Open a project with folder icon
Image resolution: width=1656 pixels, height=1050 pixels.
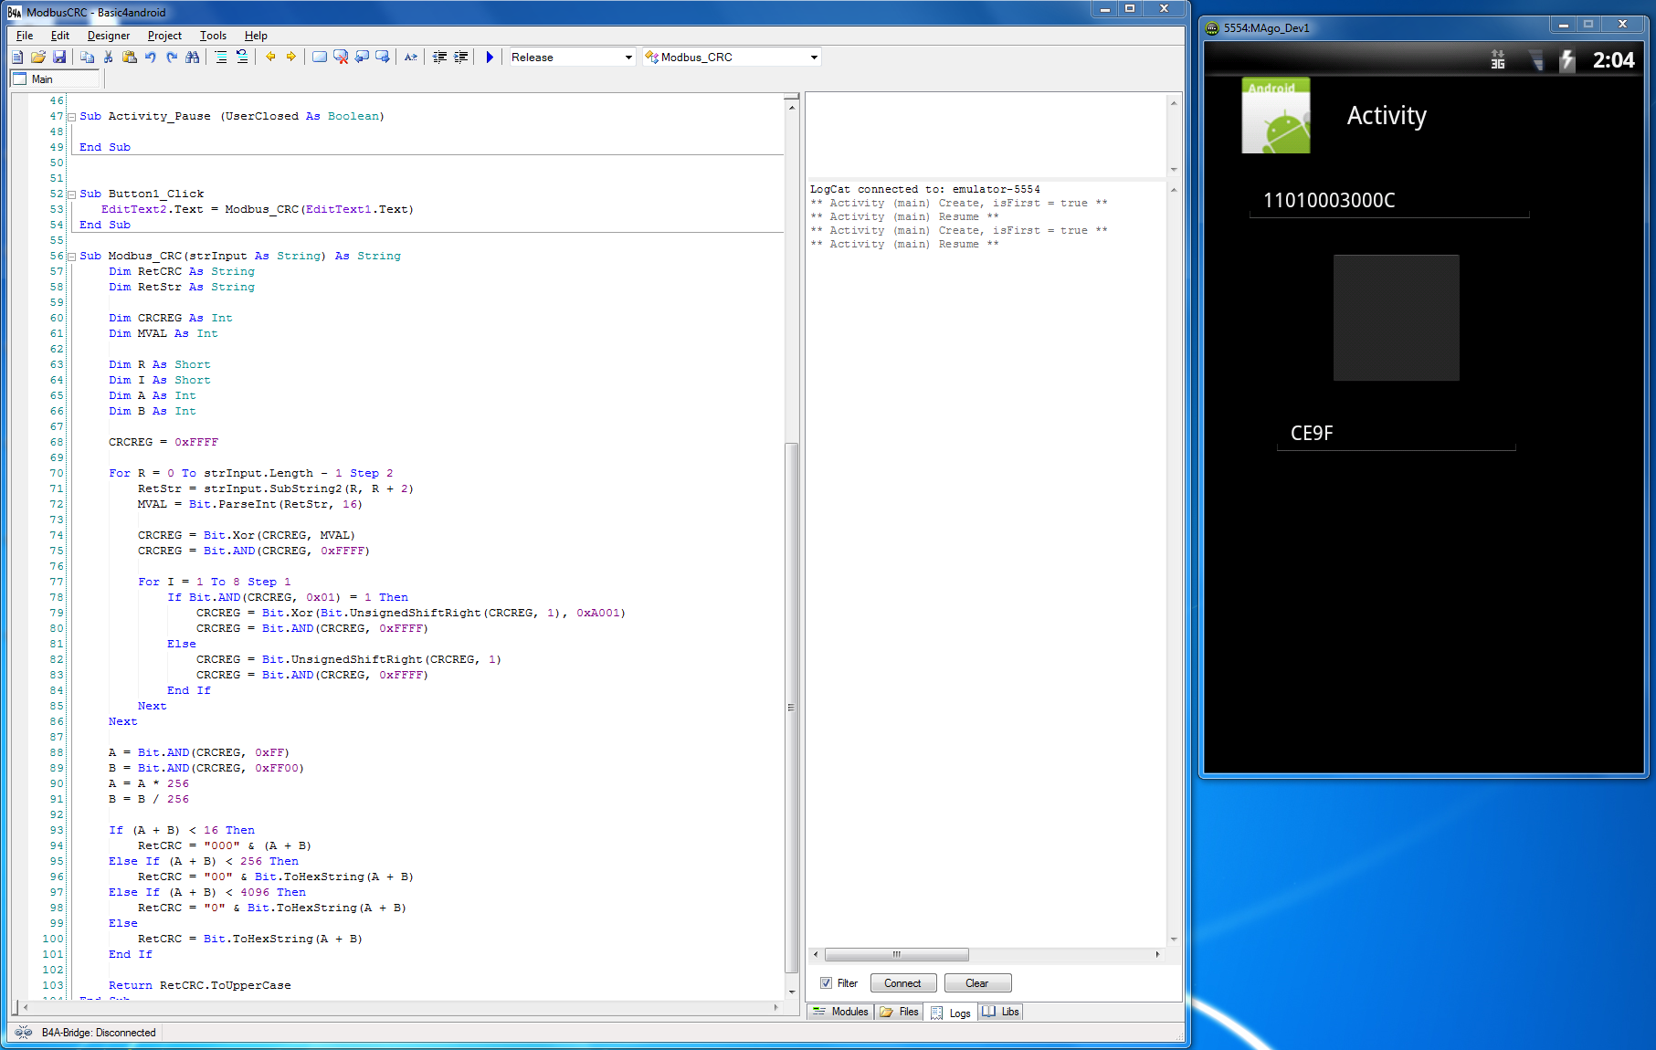(x=38, y=58)
